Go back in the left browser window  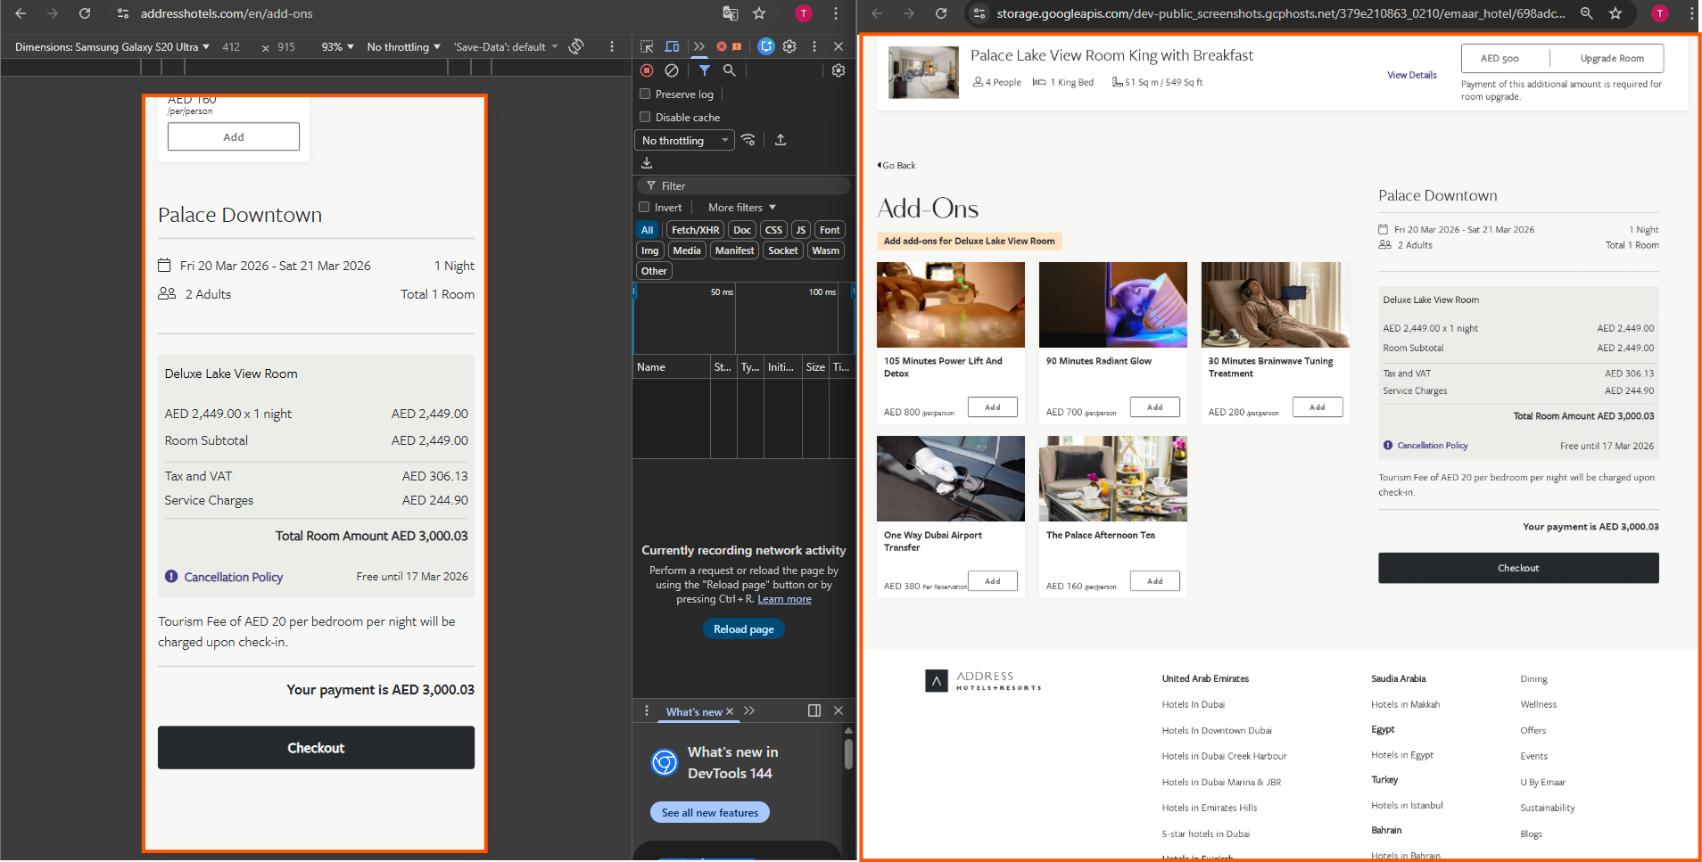pyautogui.click(x=21, y=13)
